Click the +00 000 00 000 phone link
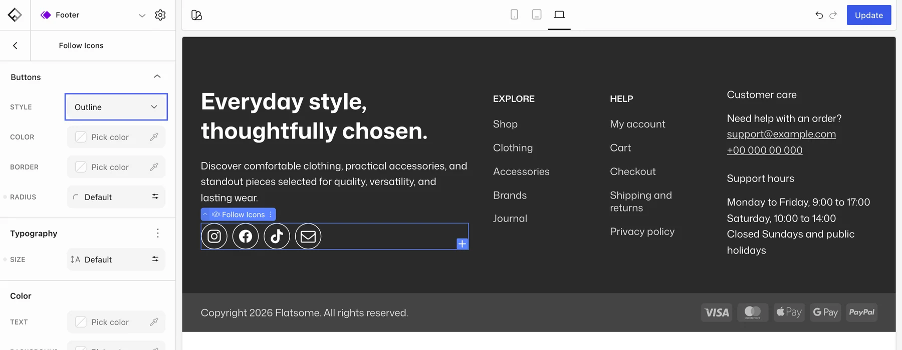The image size is (902, 350). (x=765, y=150)
